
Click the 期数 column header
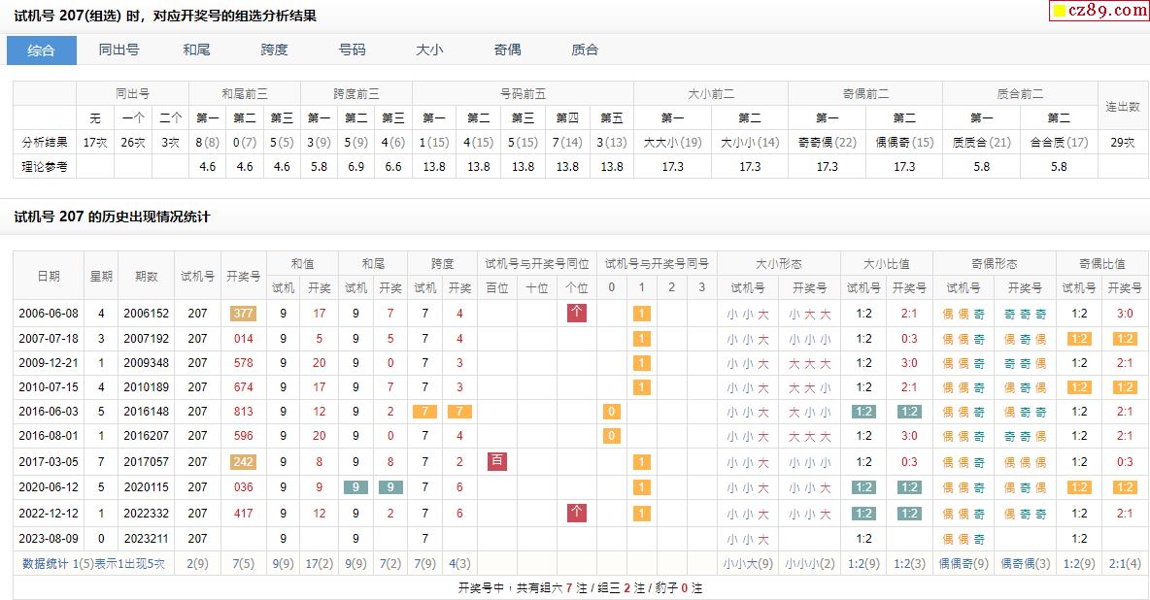[147, 276]
